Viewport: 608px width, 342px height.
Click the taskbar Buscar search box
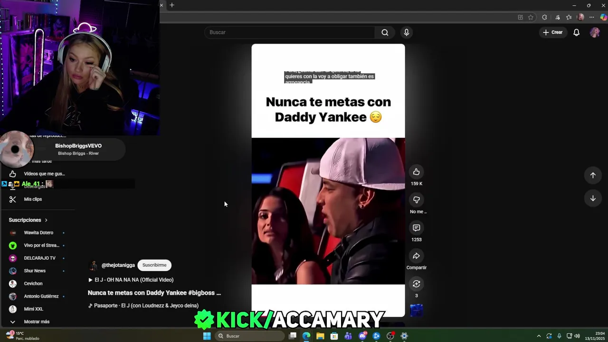[250, 336]
